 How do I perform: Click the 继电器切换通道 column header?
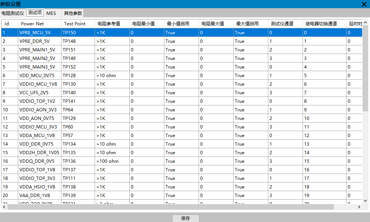(325, 23)
